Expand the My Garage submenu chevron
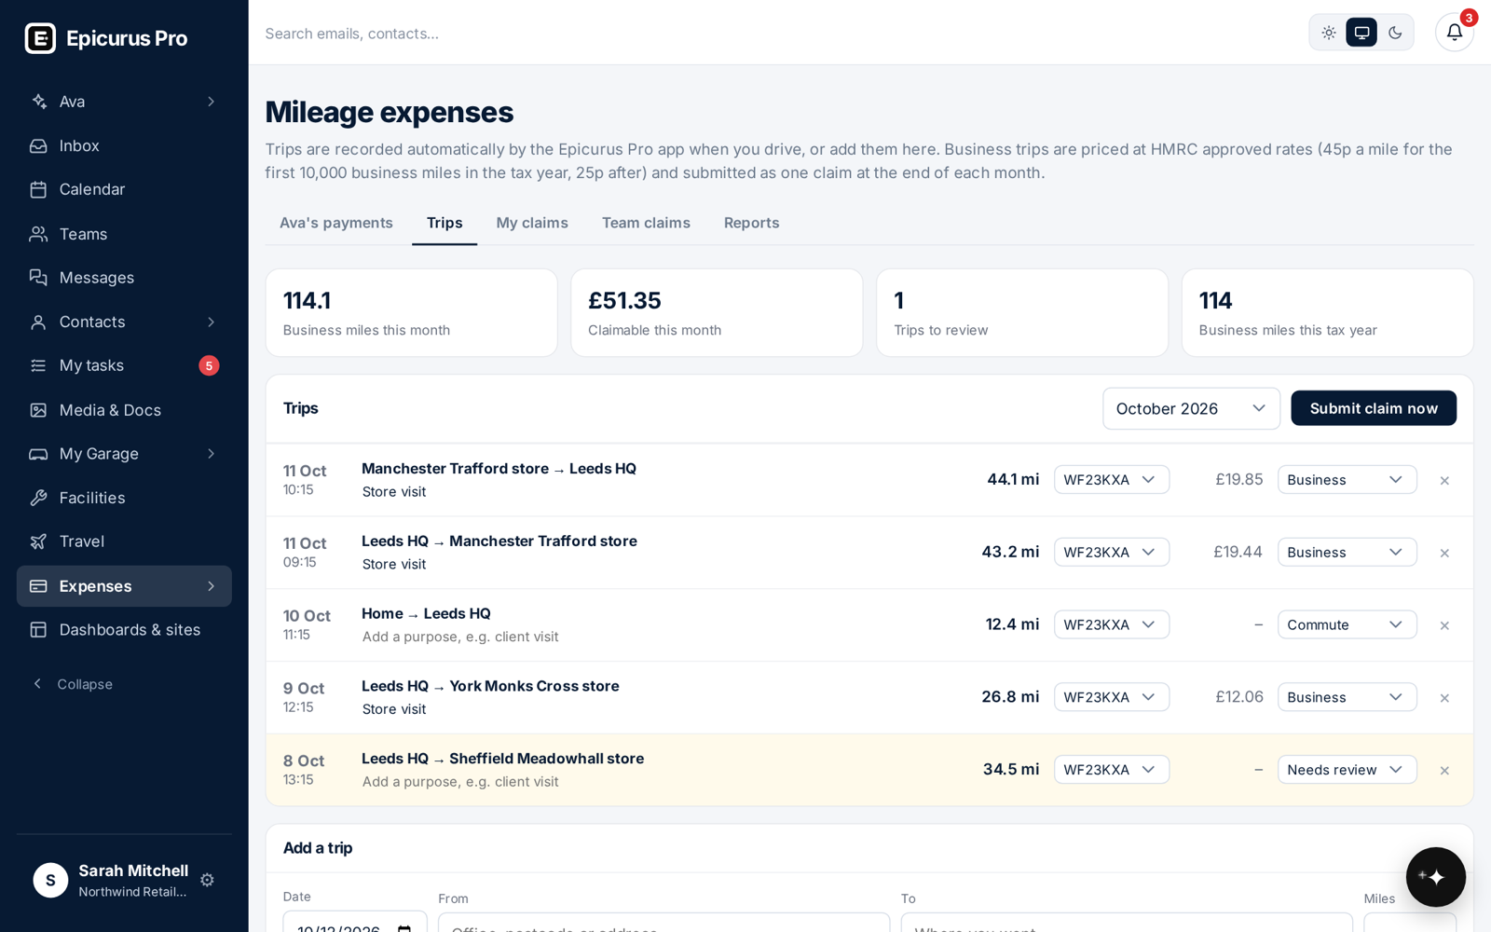Viewport: 1491px width, 932px height. pyautogui.click(x=211, y=454)
